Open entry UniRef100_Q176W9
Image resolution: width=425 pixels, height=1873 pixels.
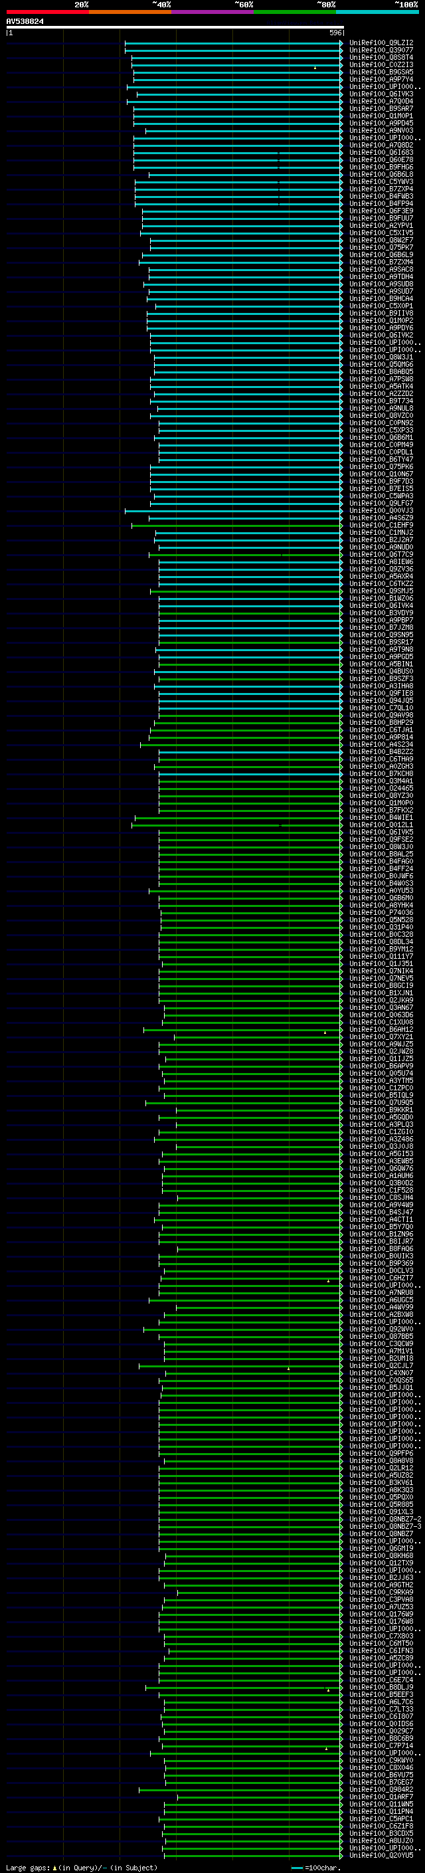point(381,1614)
